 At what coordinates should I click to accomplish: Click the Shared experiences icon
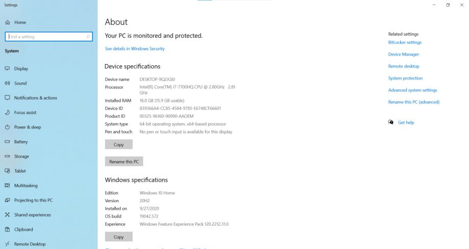click(x=8, y=215)
